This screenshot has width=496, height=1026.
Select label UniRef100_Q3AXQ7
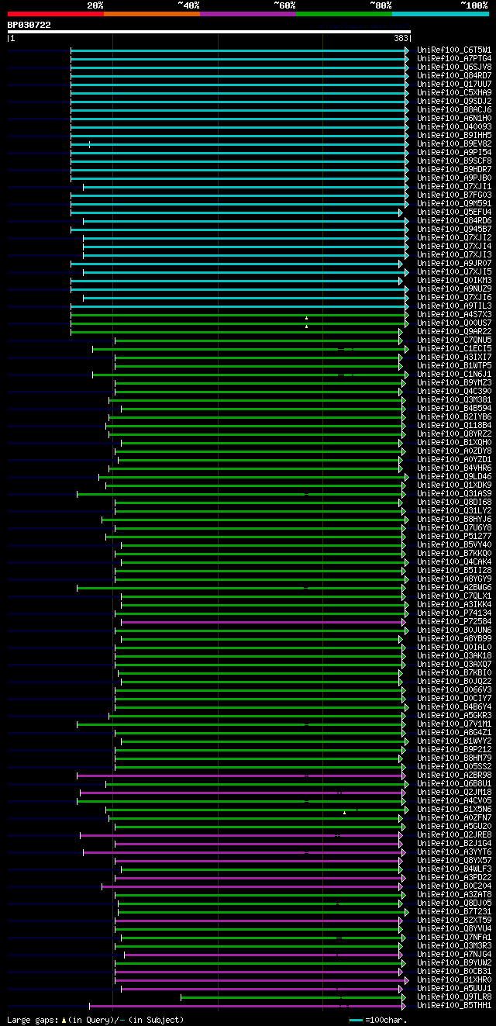(454, 664)
